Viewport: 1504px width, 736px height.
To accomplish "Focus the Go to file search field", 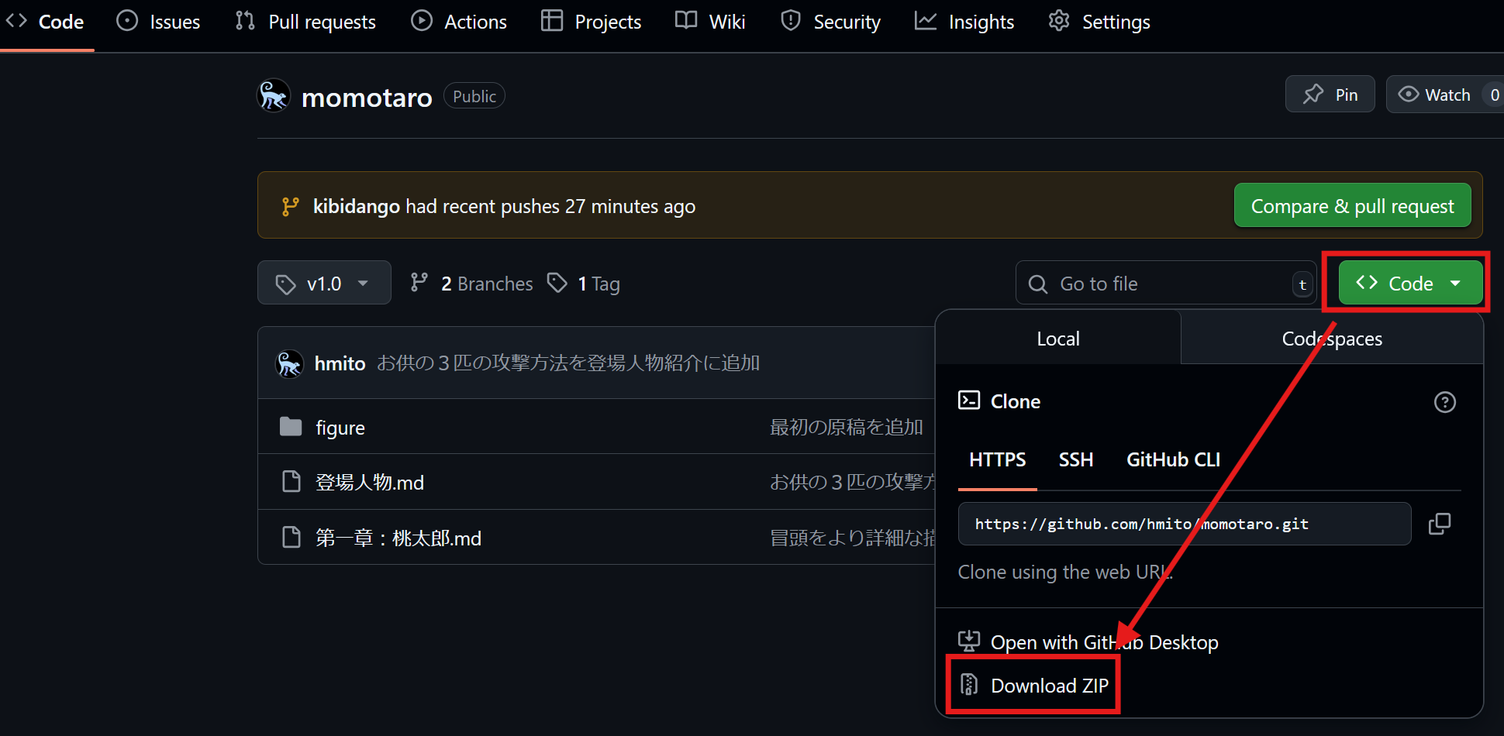I will click(1166, 284).
